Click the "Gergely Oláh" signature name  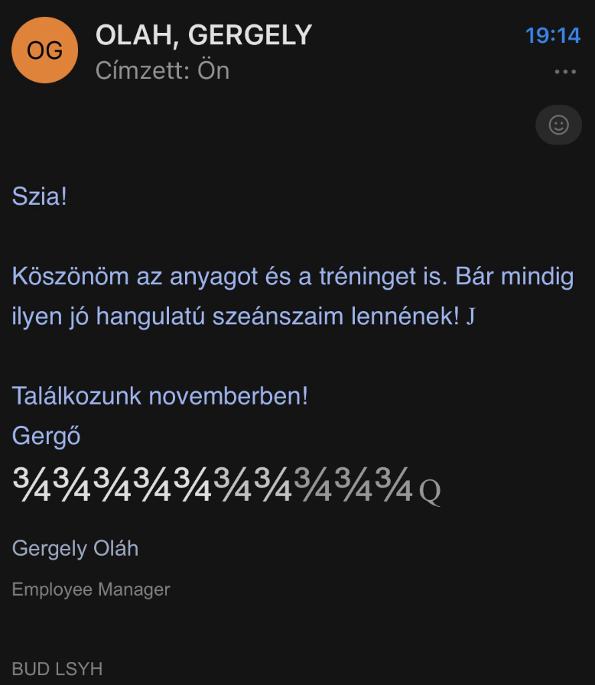(75, 548)
